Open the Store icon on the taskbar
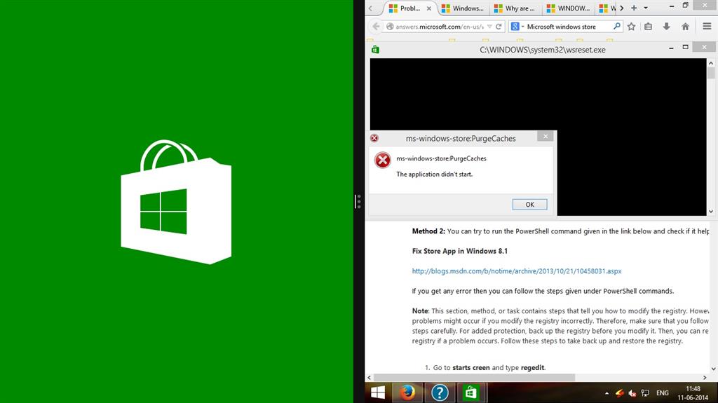718x403 pixels. (470, 392)
